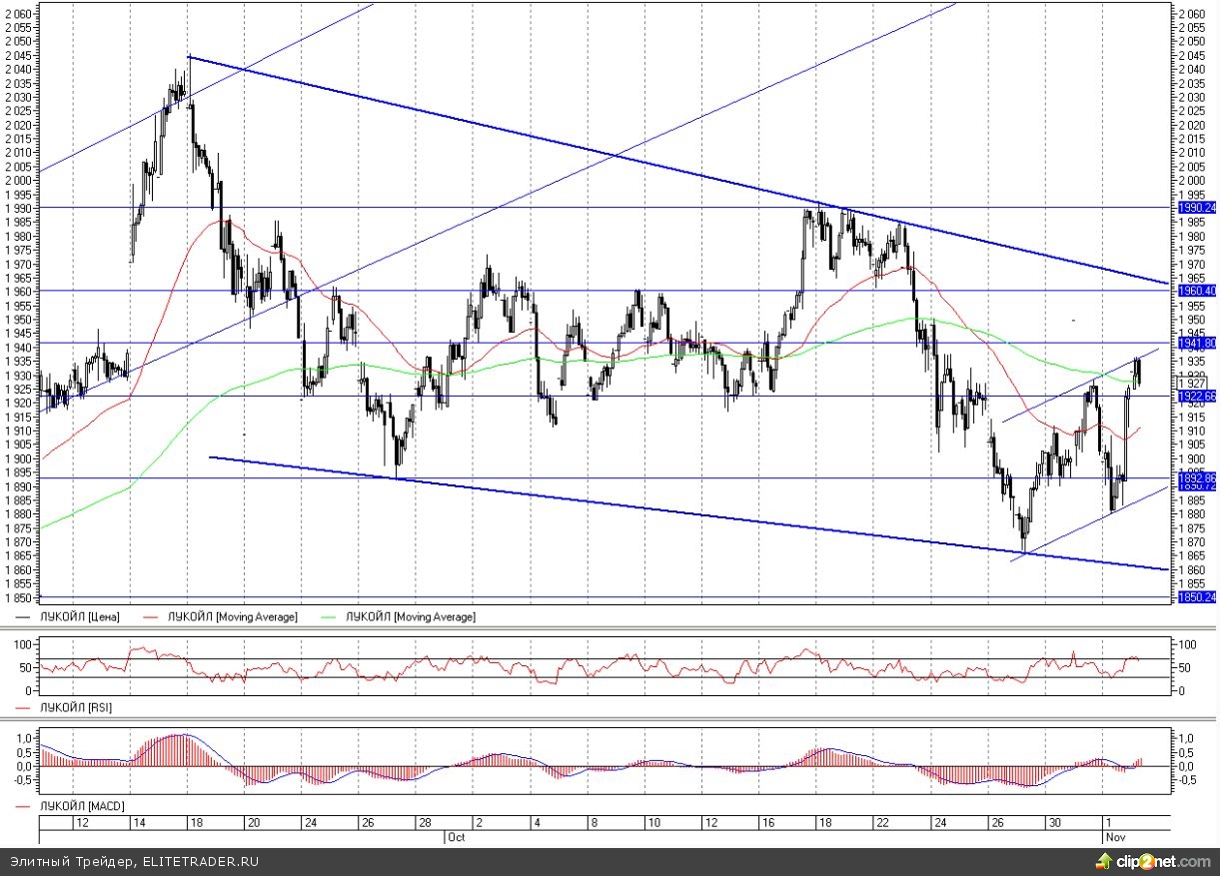1220x876 pixels.
Task: Click the 1990.24 price level label
Action: point(1196,207)
